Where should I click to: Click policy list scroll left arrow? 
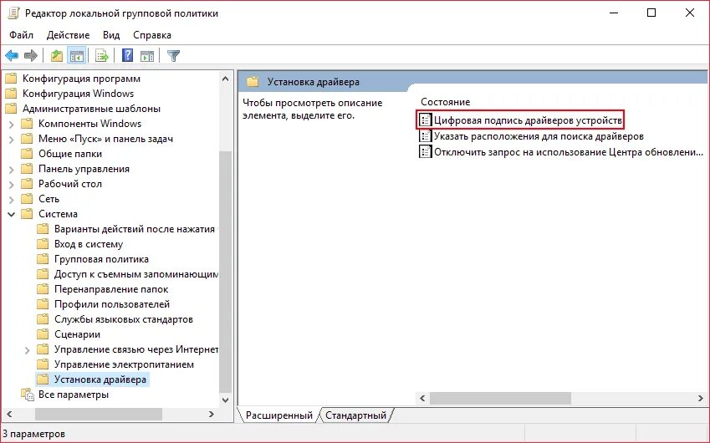pos(422,398)
